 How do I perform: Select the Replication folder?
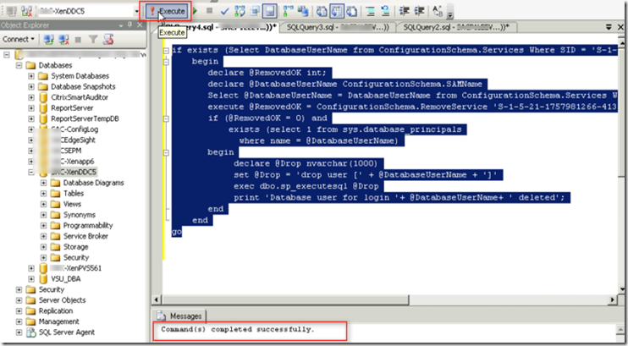(x=56, y=311)
